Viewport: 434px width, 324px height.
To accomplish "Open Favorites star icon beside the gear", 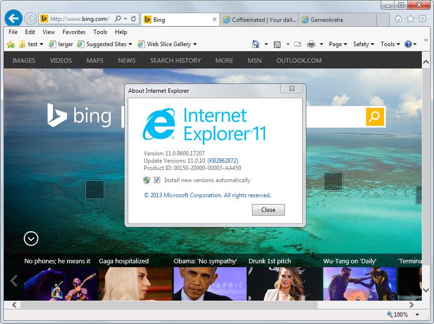I will 410,19.
